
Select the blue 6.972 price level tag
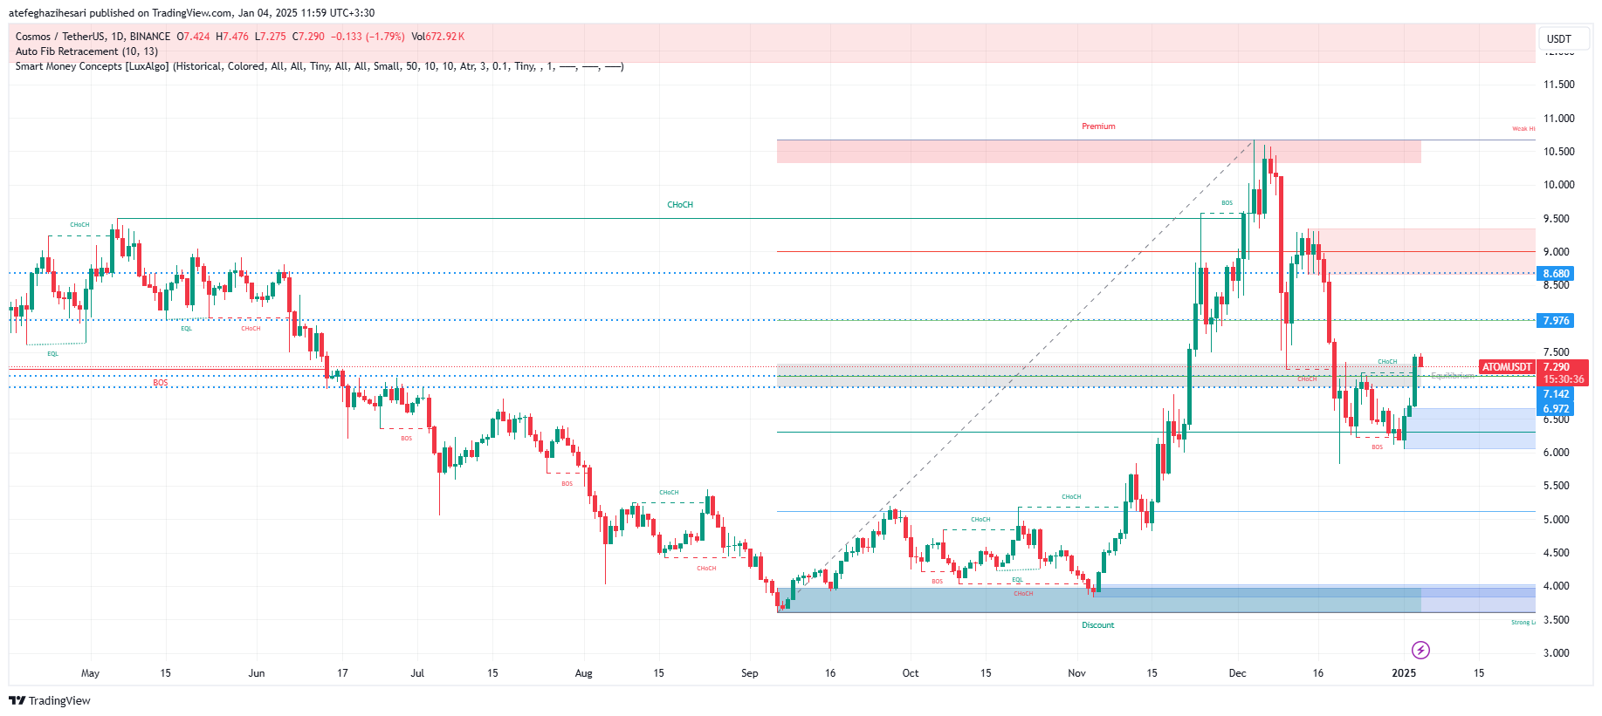pos(1555,408)
